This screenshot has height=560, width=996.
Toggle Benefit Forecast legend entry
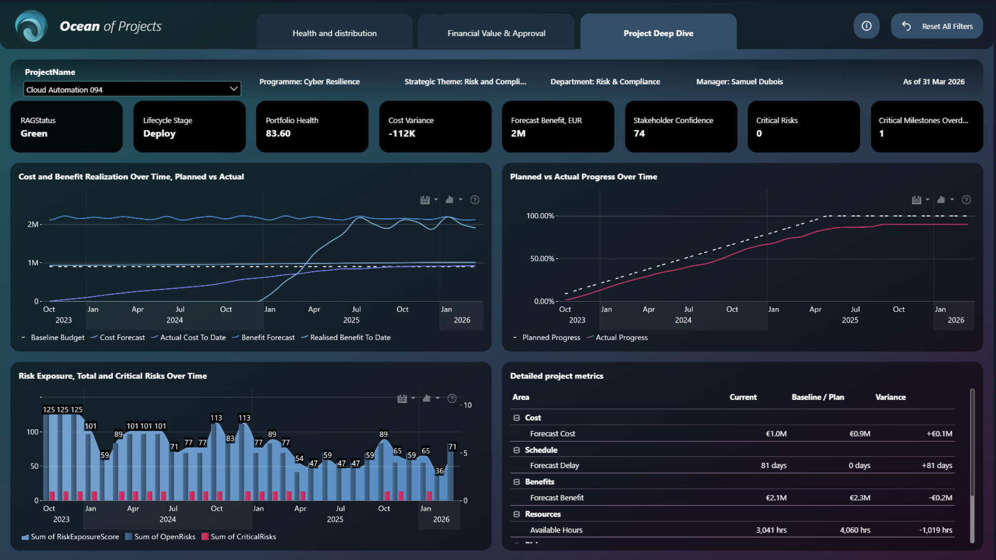tap(264, 338)
